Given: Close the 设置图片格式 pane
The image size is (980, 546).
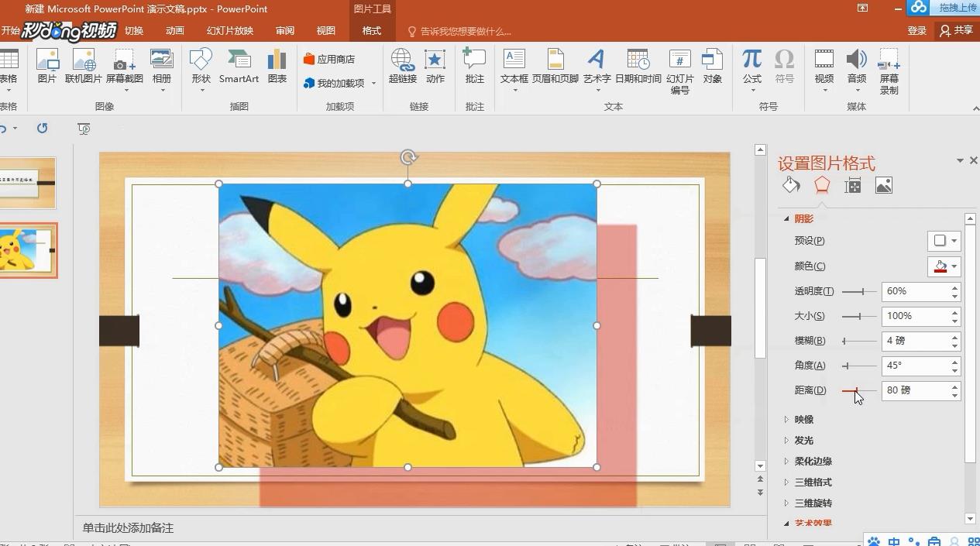Looking at the screenshot, I should (x=974, y=160).
